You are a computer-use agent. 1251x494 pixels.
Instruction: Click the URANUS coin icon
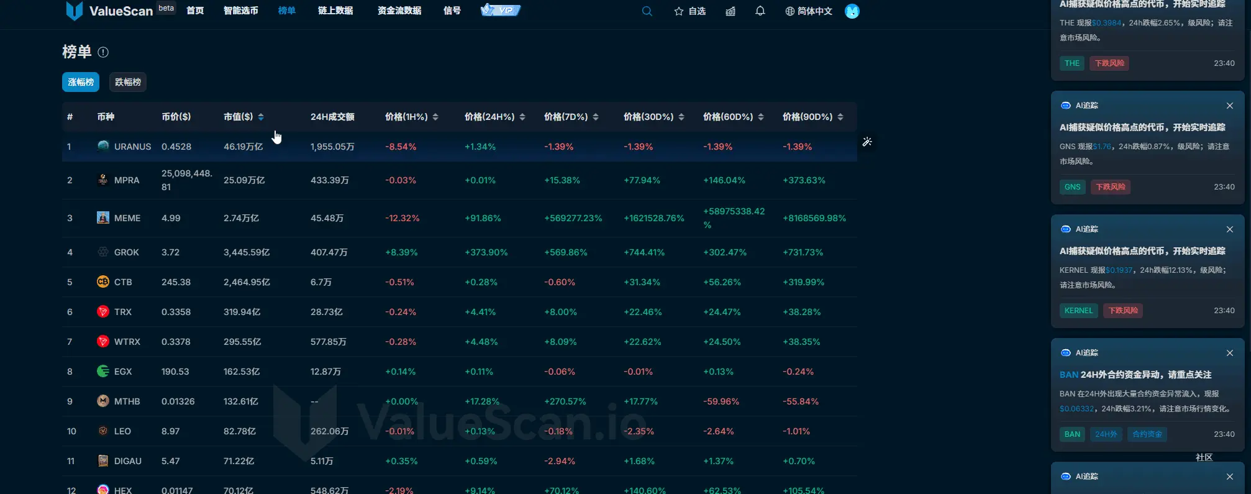(103, 146)
